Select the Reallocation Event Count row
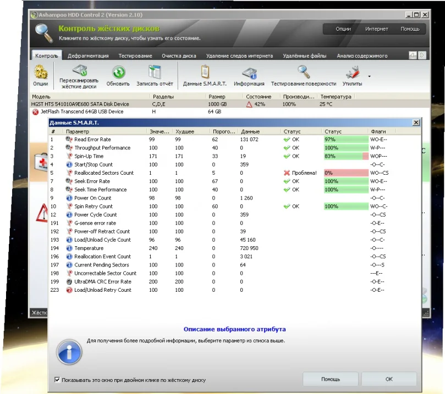The height and width of the screenshot is (394, 445). 234,256
